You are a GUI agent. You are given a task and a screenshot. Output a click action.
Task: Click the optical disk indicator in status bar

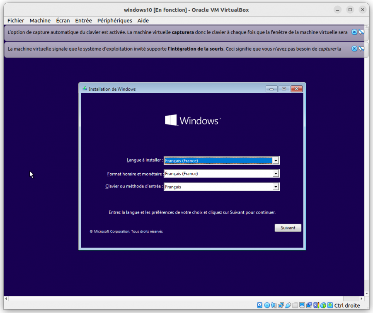[267, 305]
